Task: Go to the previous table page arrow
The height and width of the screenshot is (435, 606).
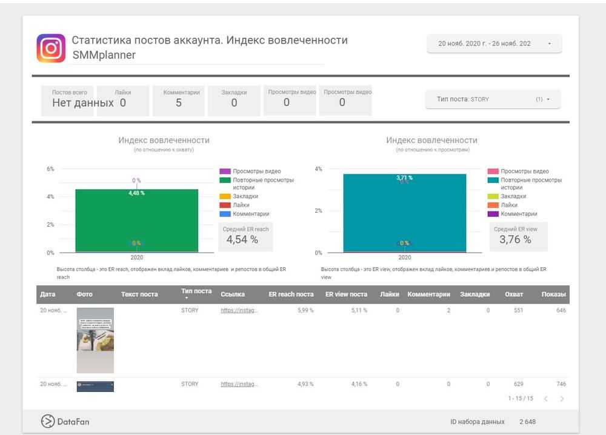Action: pos(546,399)
